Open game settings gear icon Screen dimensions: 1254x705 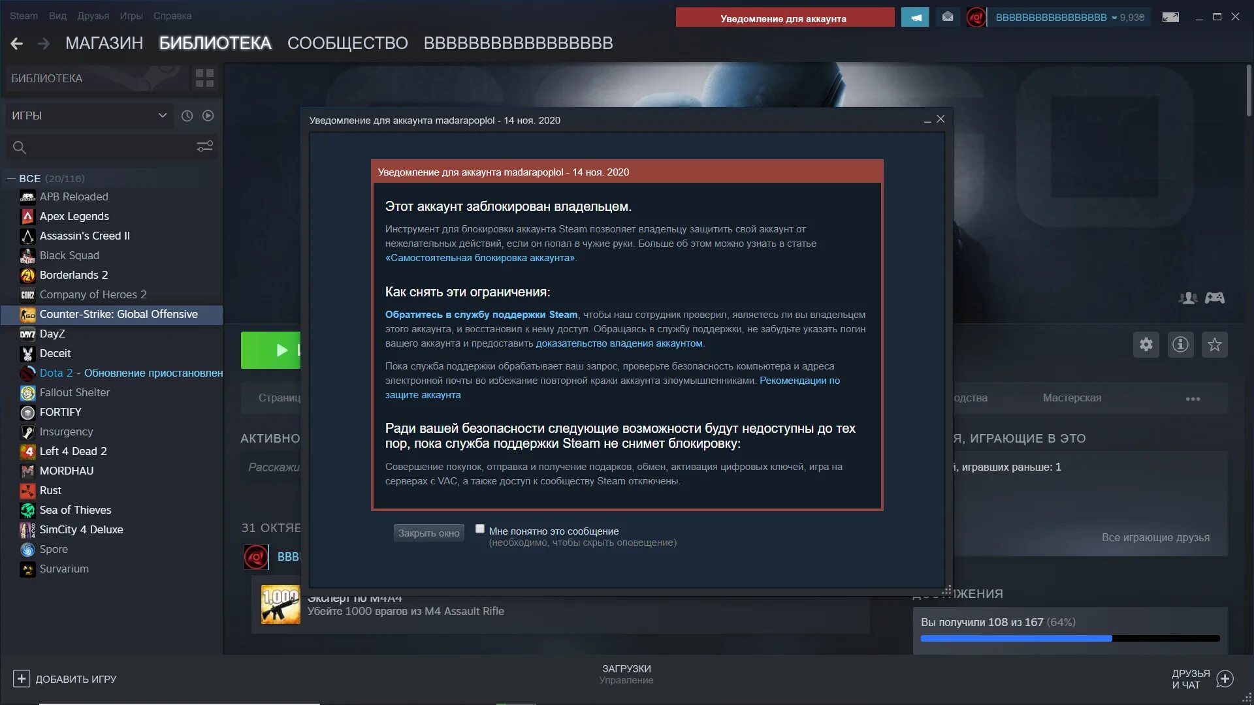pos(1146,345)
